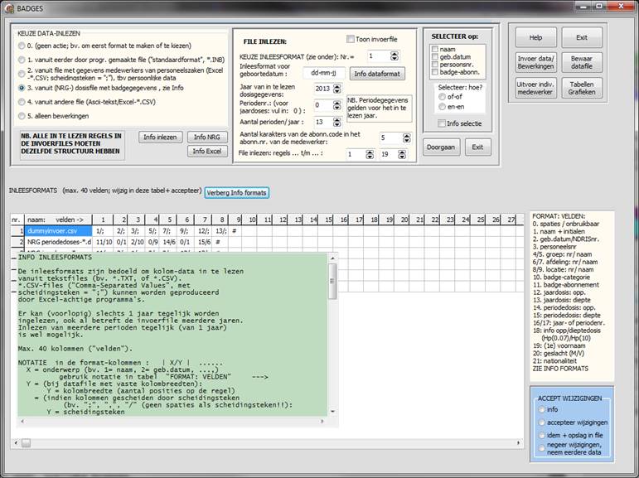Click the geboortedatum format field dd-mm-jj
639x478 pixels.
tap(323, 74)
